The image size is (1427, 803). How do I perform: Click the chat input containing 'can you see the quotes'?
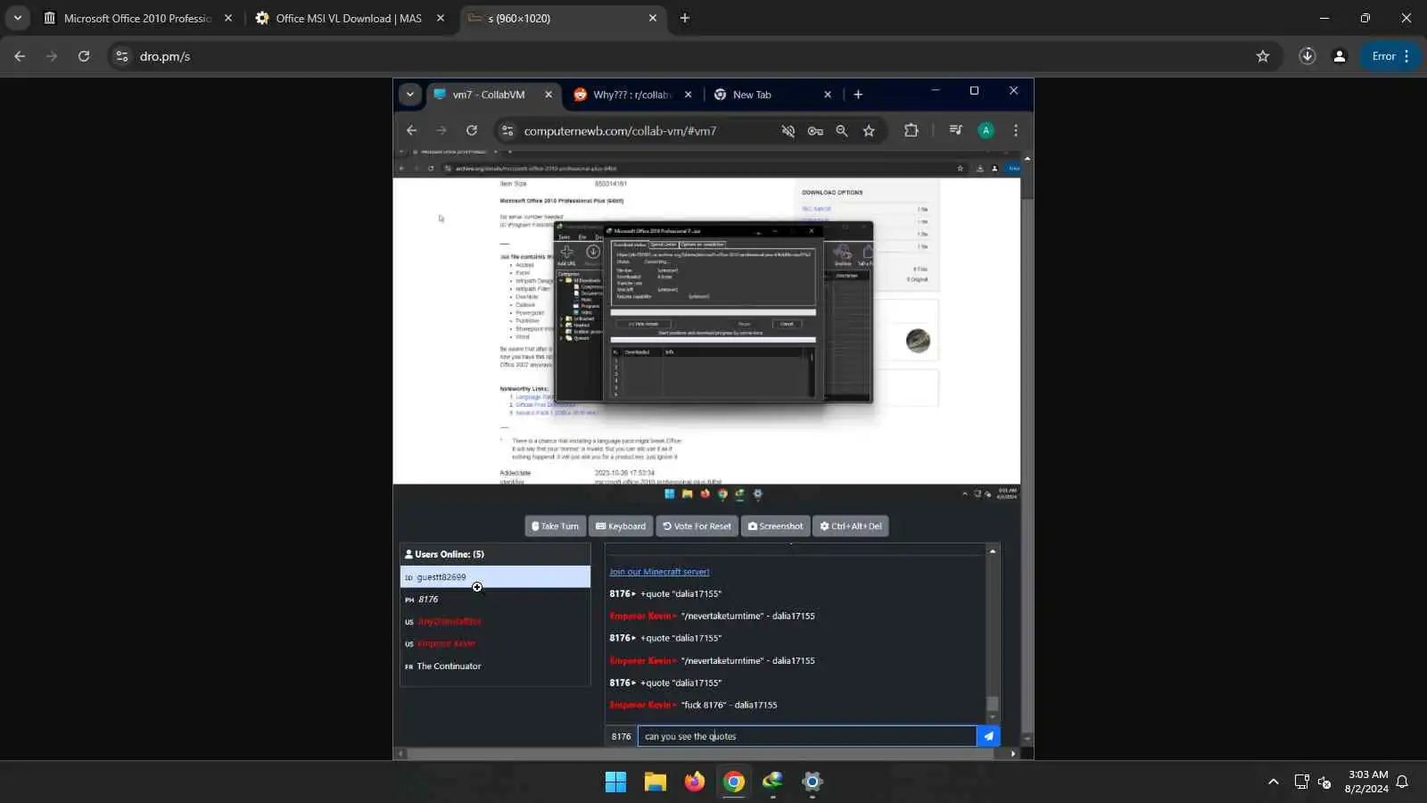[x=806, y=736]
